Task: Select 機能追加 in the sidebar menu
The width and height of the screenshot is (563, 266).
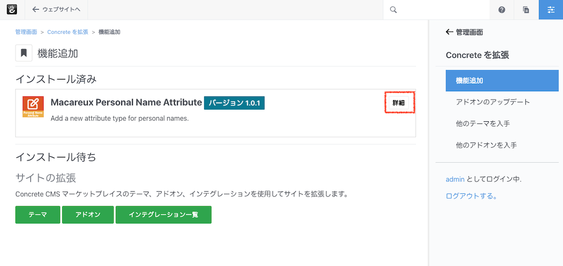Action: [502, 81]
